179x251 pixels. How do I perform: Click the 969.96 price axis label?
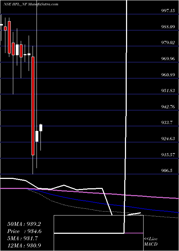tap(168, 58)
